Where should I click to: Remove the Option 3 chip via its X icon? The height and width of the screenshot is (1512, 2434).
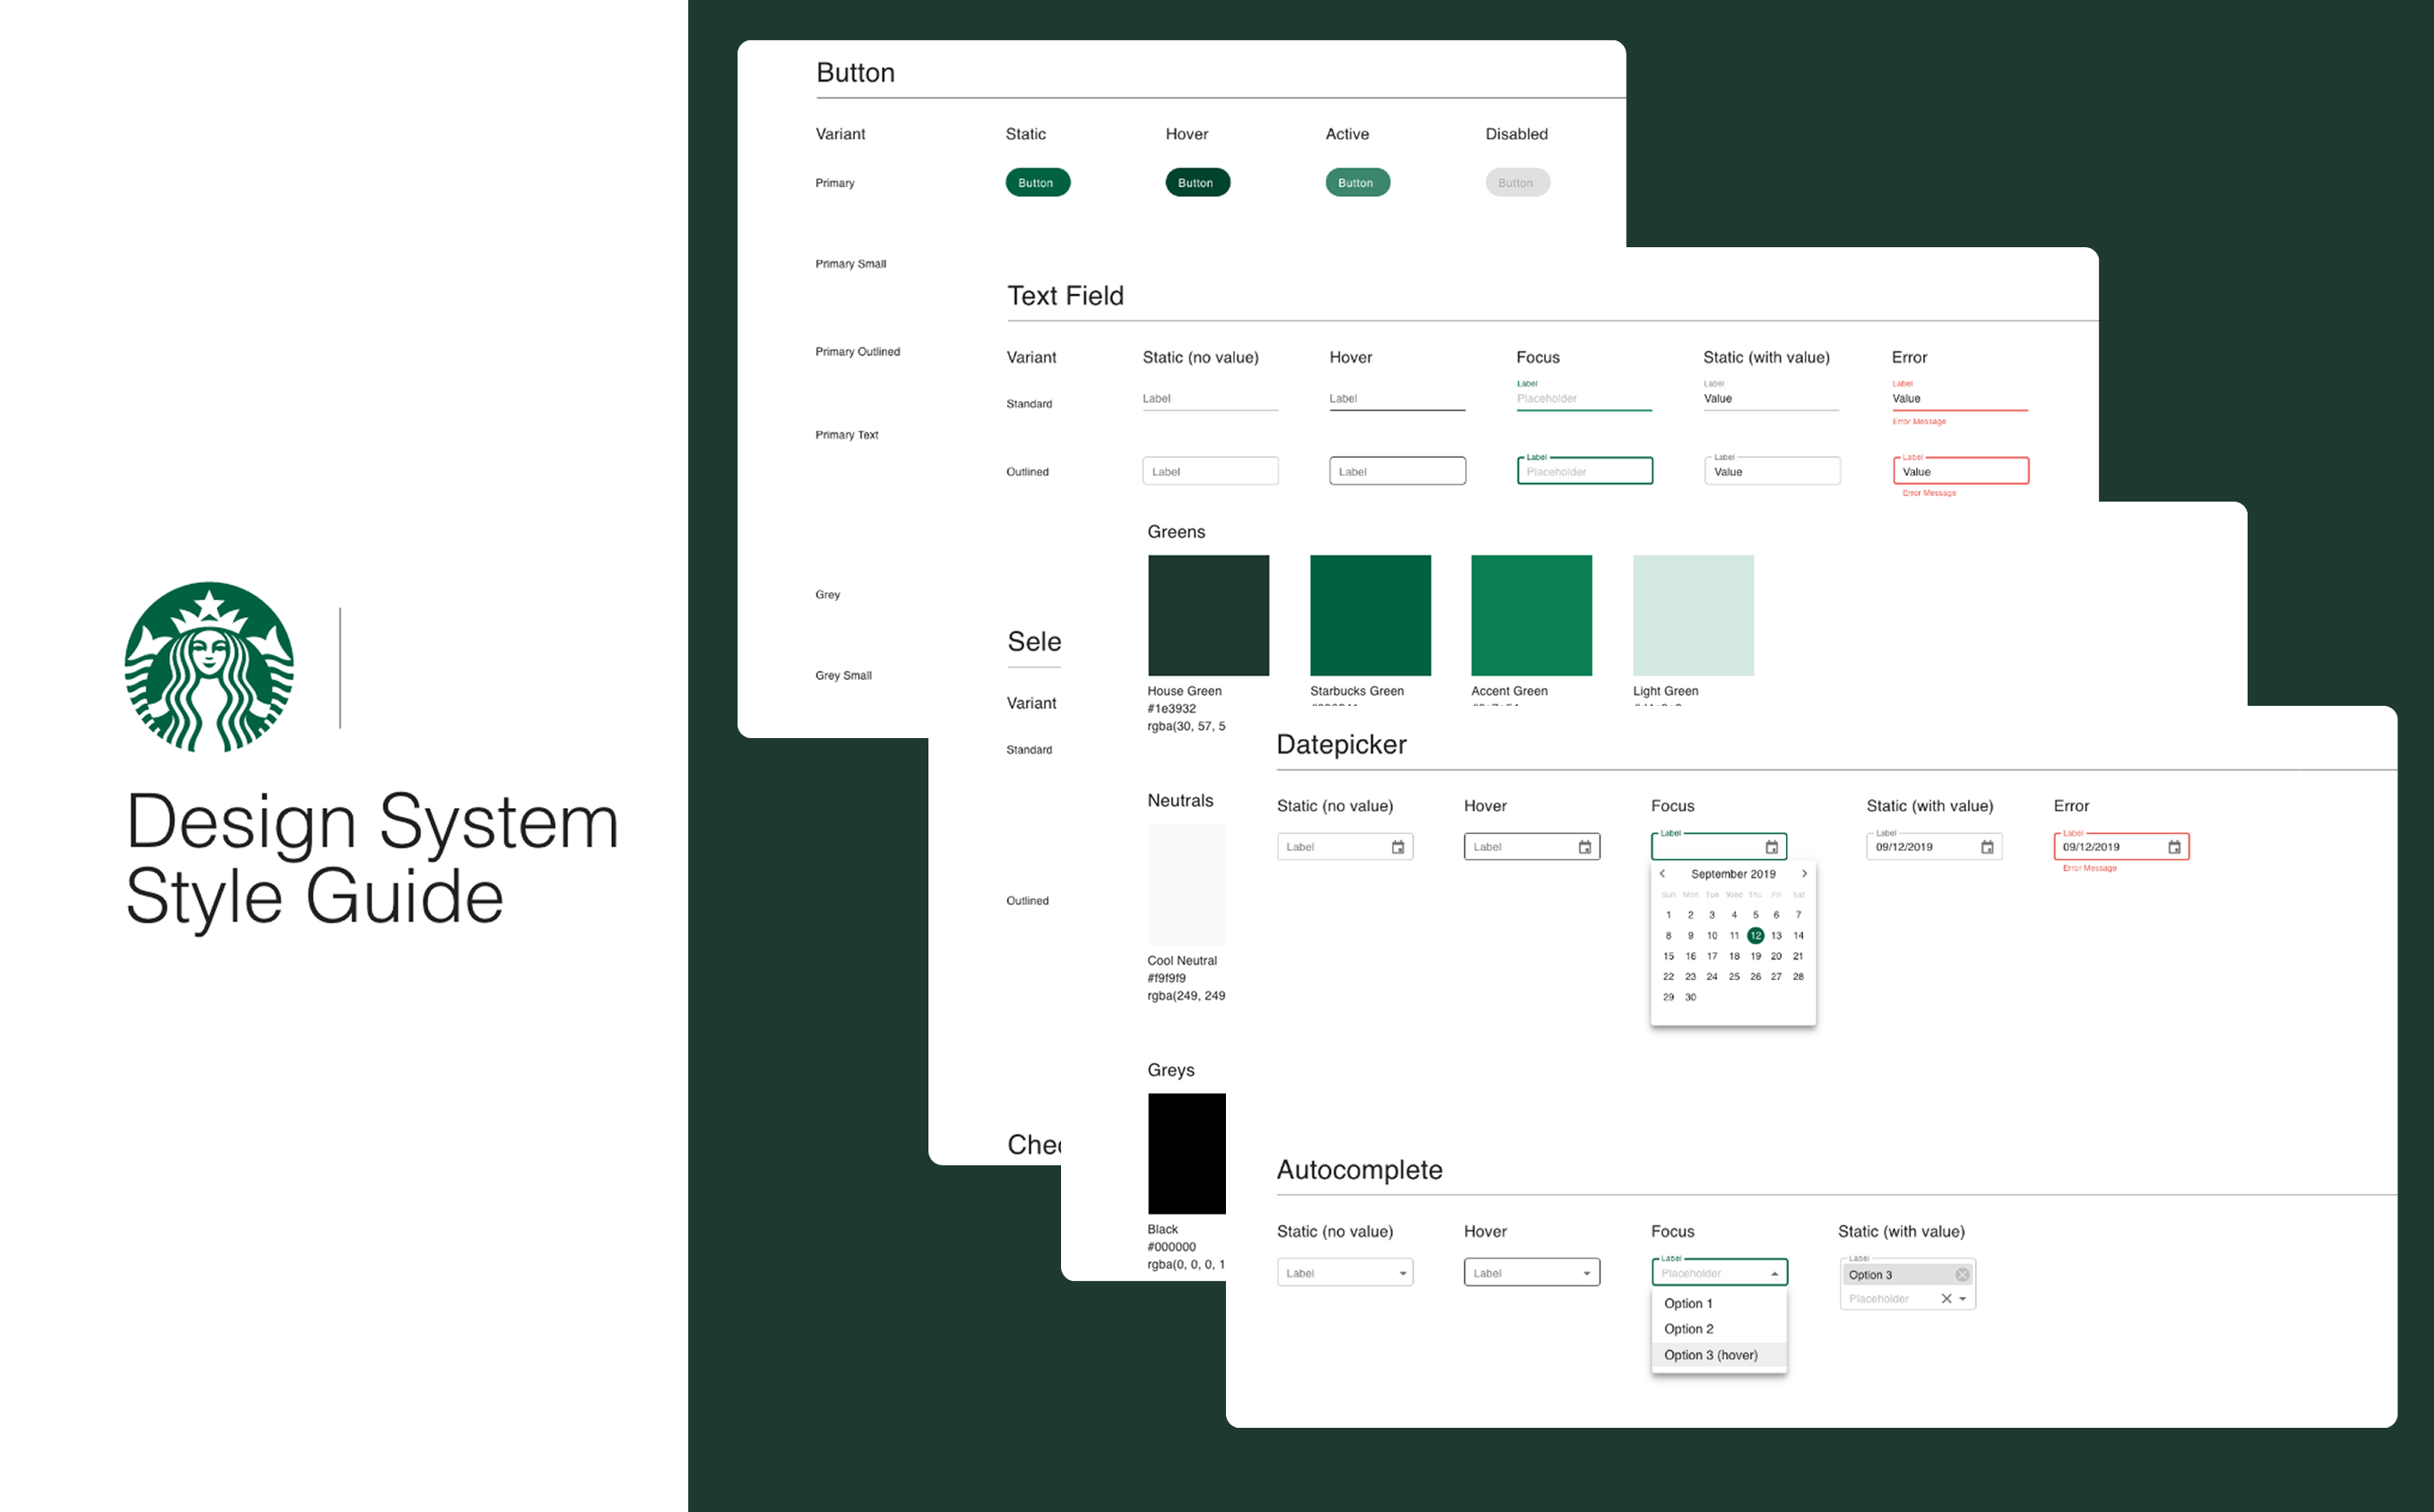1961,1274
